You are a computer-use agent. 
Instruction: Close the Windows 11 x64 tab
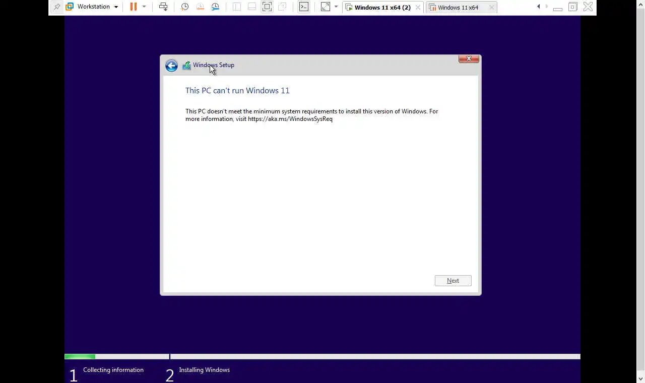(x=492, y=8)
